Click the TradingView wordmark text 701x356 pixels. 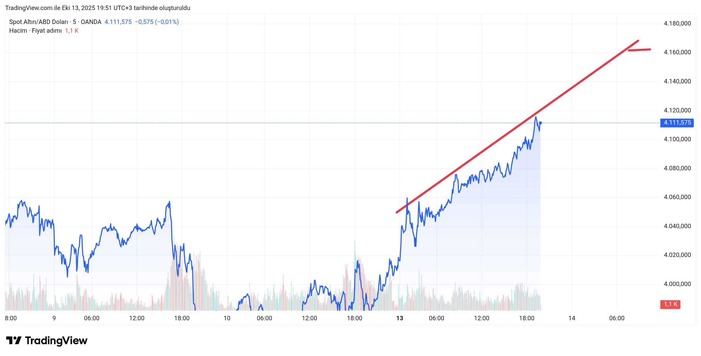[x=56, y=341]
